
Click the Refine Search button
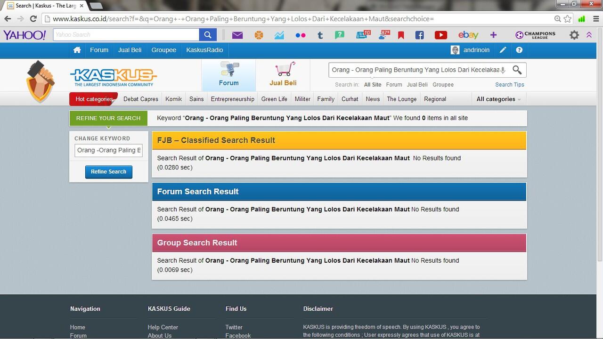(x=109, y=172)
